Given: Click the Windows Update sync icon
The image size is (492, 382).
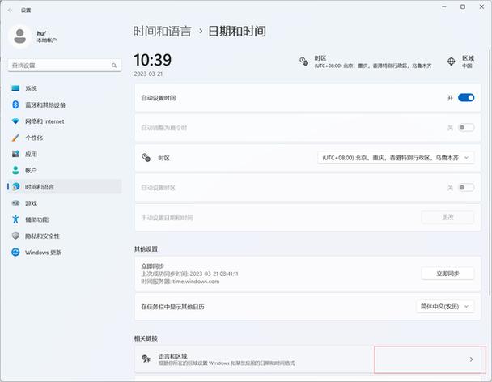Looking at the screenshot, I should (x=15, y=252).
